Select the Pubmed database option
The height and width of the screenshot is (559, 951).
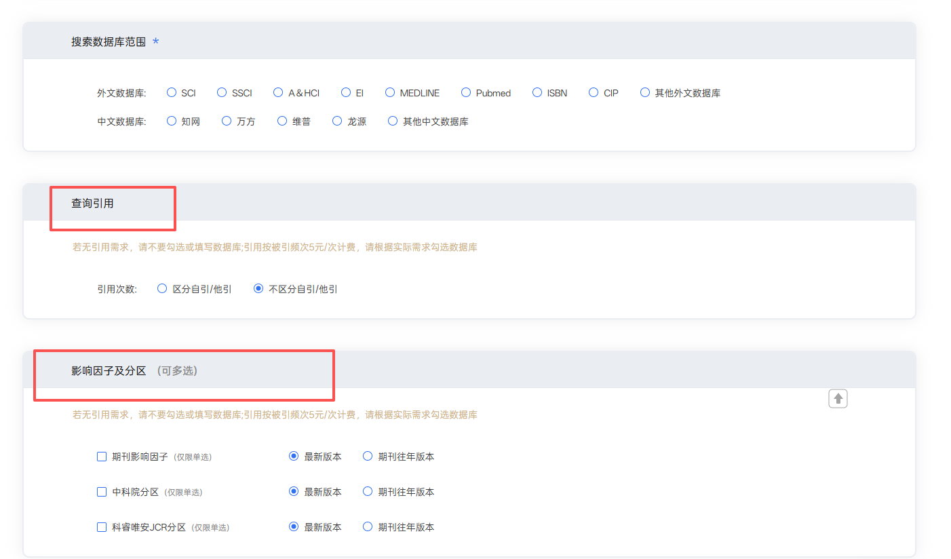click(x=466, y=92)
